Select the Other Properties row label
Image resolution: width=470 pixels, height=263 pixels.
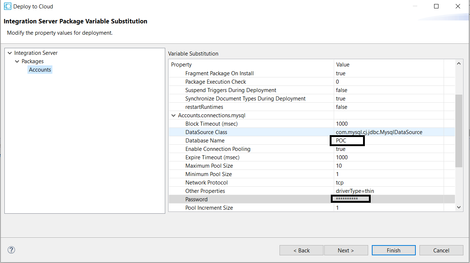click(205, 191)
